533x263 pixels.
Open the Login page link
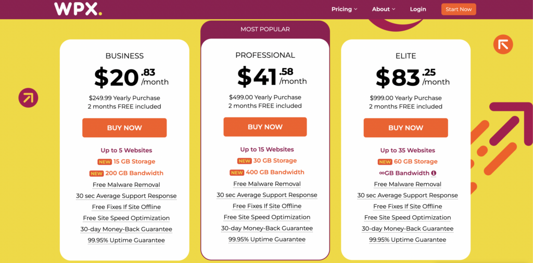click(x=418, y=9)
